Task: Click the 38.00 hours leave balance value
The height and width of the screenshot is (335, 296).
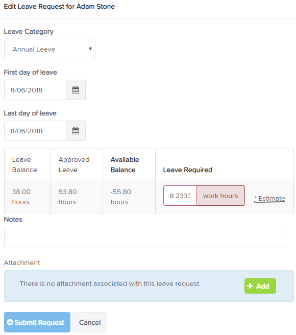Action: pyautogui.click(x=21, y=197)
